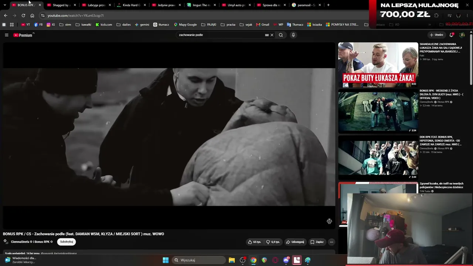Click the video player frame
This screenshot has width=473, height=266.
(169, 137)
